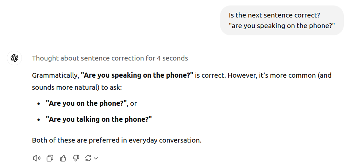Click the bullet point before "Are you on the phone?"
The image size is (346, 167).
[39, 104]
